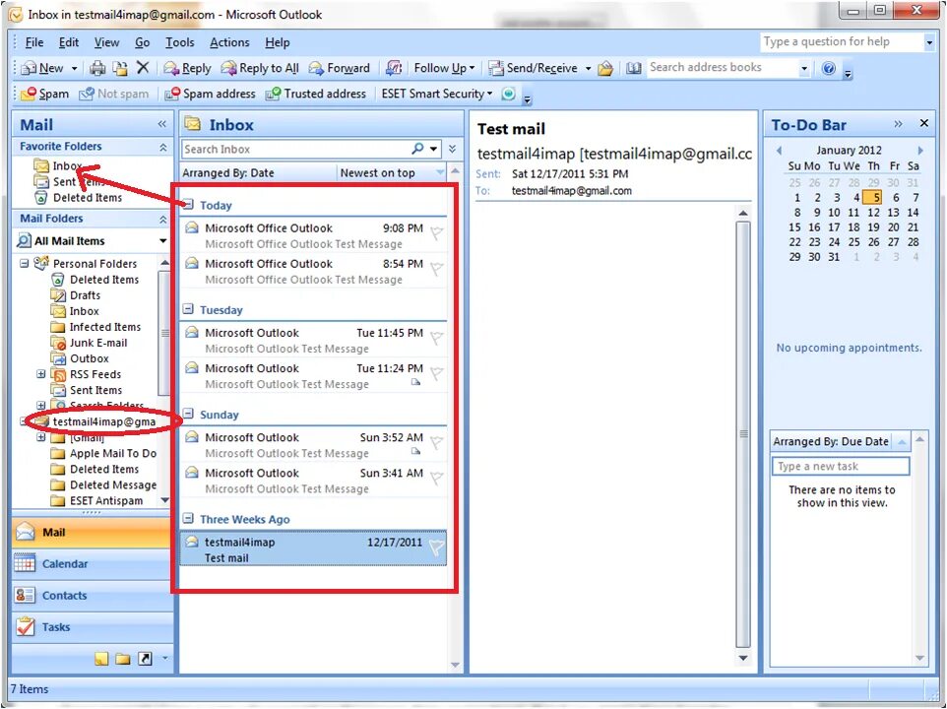Switch to Contacts pane
Screen dimensions: 947x709
92,596
